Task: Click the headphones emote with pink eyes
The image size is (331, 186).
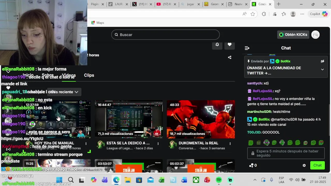Action: click(266, 143)
